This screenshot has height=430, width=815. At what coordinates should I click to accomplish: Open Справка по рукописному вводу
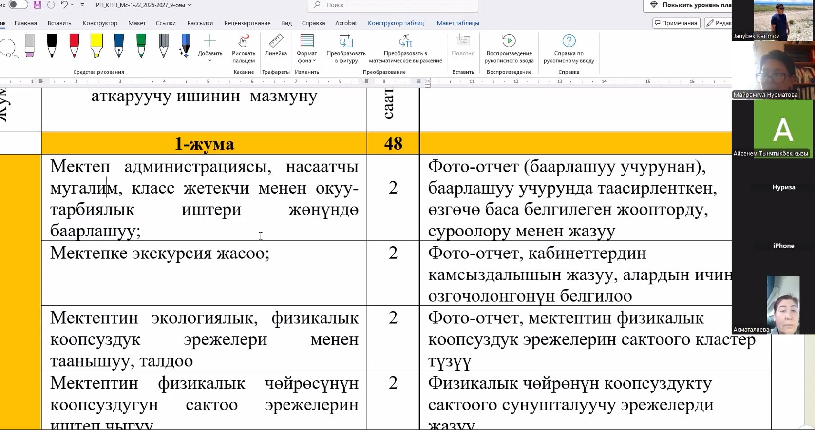pos(569,49)
